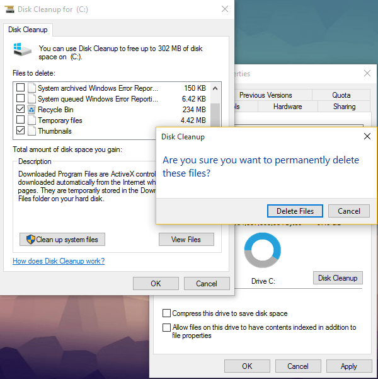
Task: Check System archived Windows Error Reporting checkbox
Action: pyautogui.click(x=21, y=88)
